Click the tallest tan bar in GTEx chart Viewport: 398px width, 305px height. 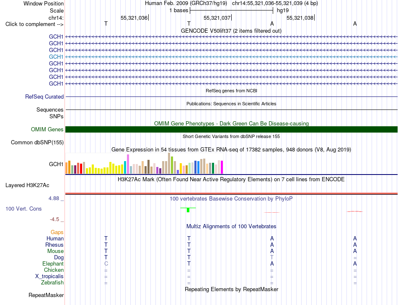click(x=169, y=163)
